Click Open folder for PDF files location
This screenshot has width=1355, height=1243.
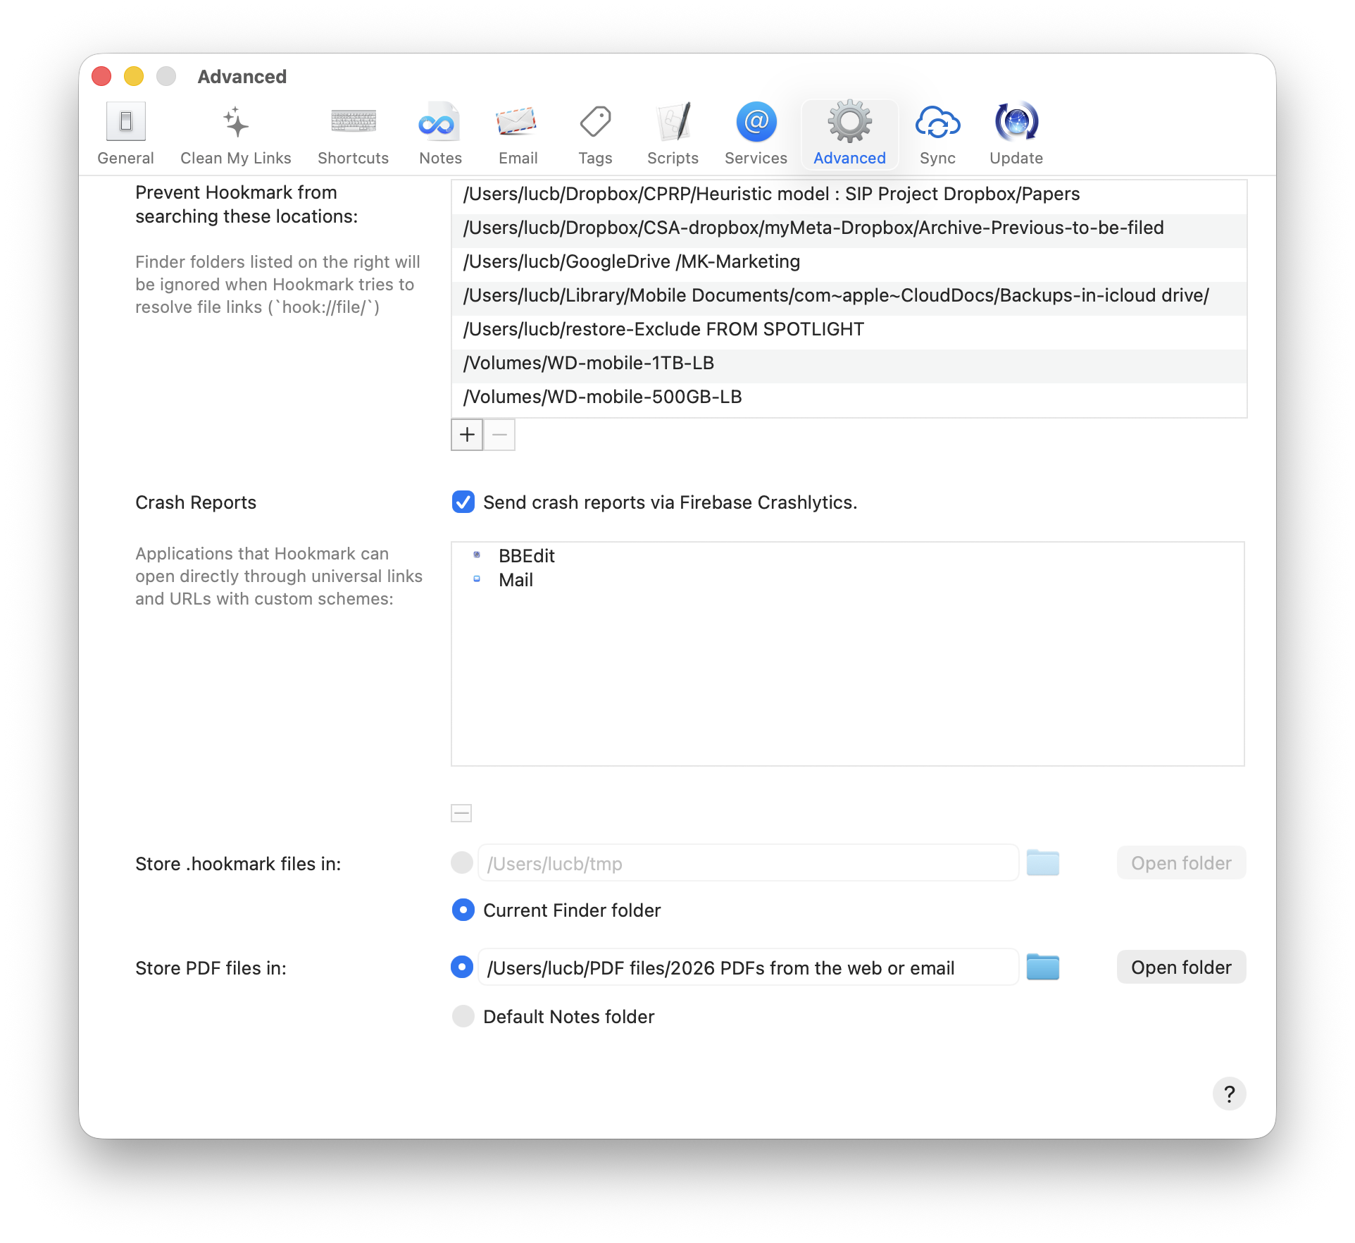click(1180, 967)
